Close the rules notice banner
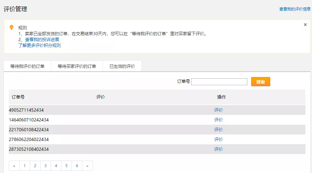The width and height of the screenshot is (312, 173). coord(305,25)
